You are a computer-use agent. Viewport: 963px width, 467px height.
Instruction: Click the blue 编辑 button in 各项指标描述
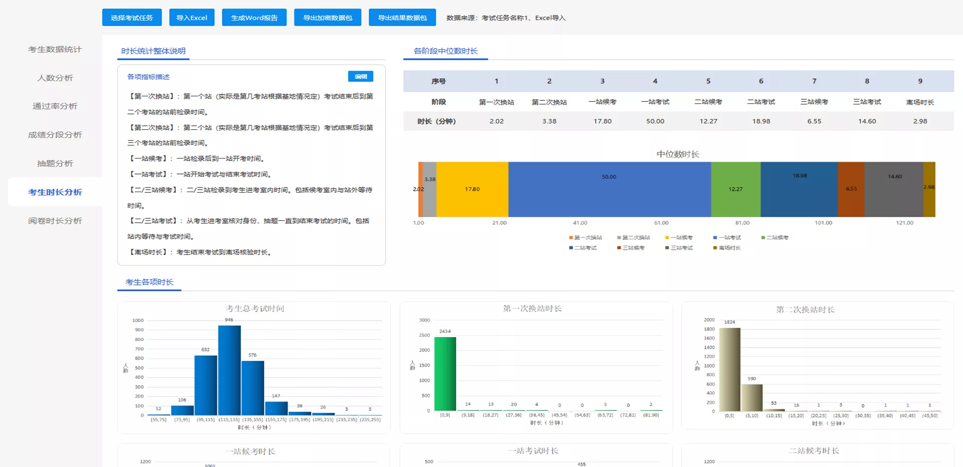coord(361,76)
